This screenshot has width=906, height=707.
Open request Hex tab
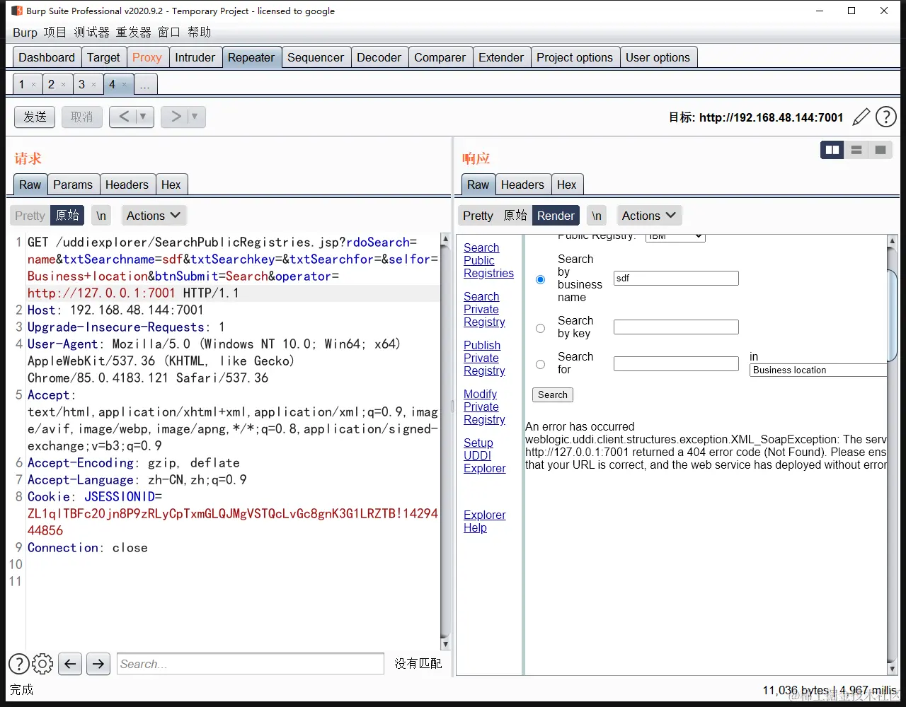(171, 185)
